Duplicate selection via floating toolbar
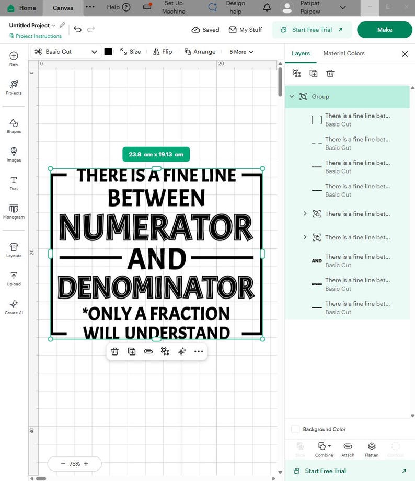The width and height of the screenshot is (415, 481). pos(132,351)
